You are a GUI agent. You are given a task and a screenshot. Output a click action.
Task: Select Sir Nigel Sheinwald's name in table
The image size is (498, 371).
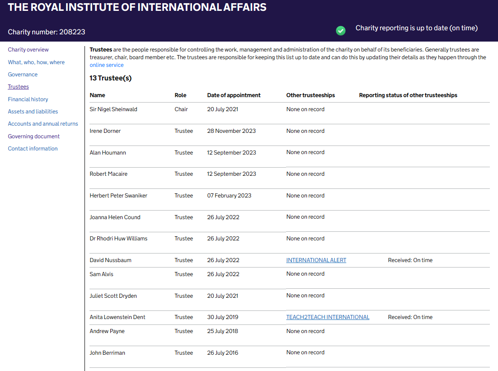coord(113,109)
